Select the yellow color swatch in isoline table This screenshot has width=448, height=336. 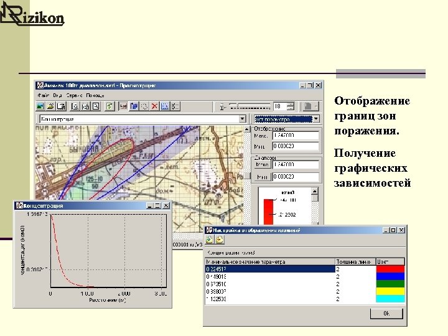(390, 291)
